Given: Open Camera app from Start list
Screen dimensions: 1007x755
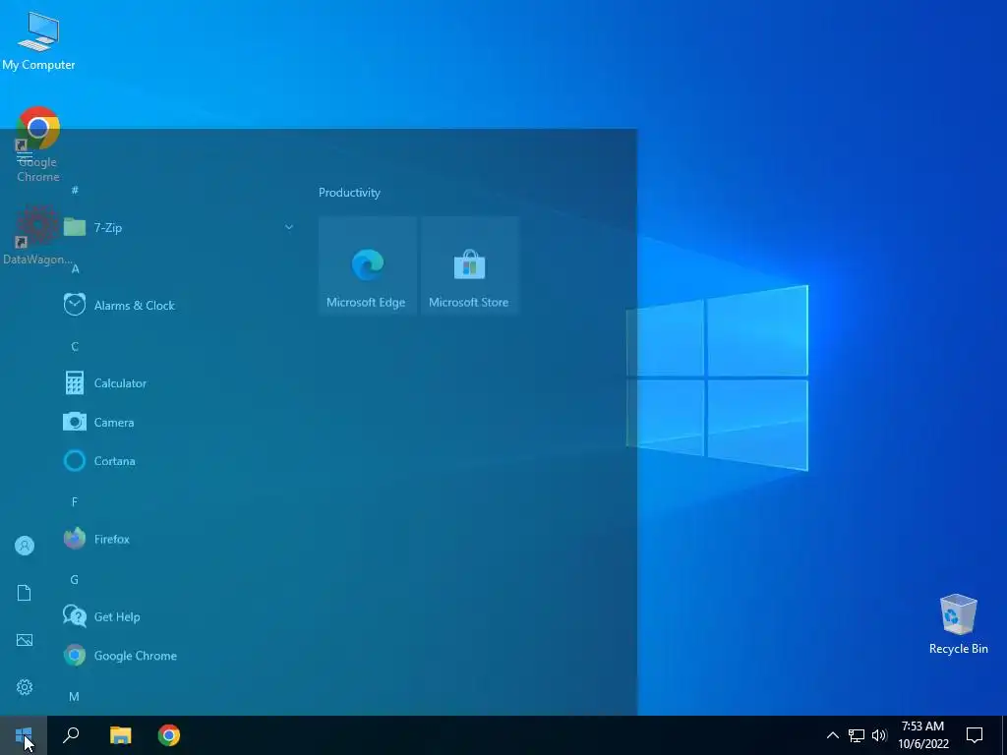Looking at the screenshot, I should pos(177,422).
